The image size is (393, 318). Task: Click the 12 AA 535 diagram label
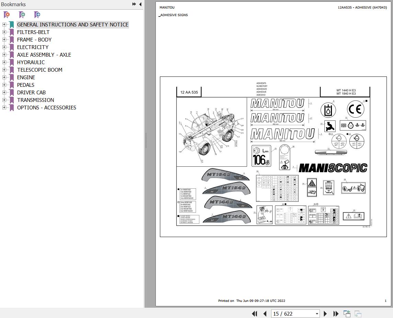[x=189, y=92]
